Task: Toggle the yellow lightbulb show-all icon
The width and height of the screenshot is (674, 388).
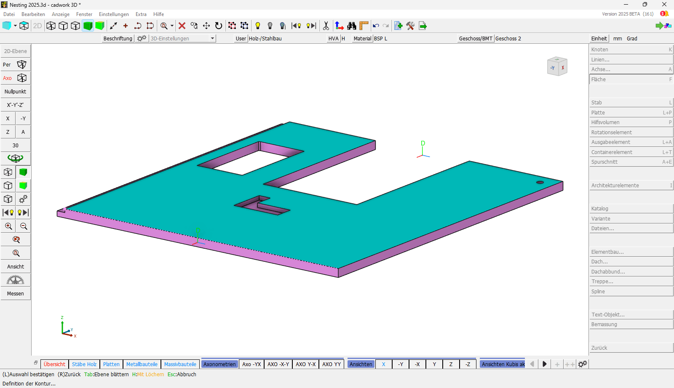Action: click(258, 26)
